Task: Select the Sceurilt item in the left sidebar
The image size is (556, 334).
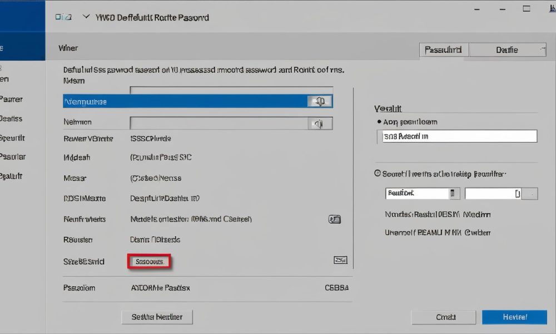Action: [x=12, y=138]
